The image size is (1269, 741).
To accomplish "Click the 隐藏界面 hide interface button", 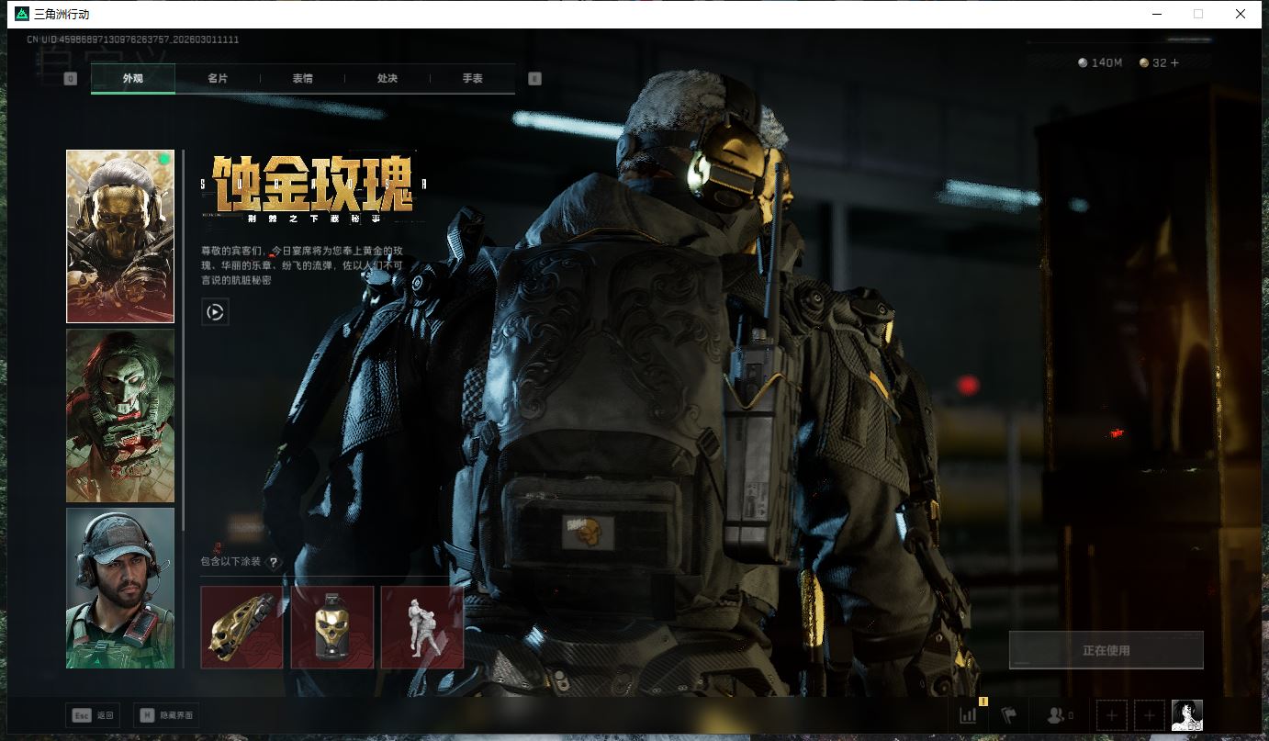I will click(166, 715).
